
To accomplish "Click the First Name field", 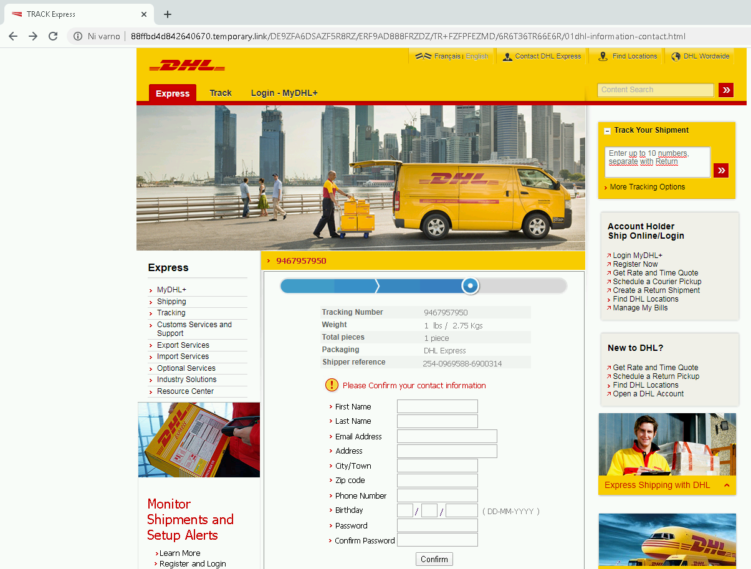I will pos(438,406).
